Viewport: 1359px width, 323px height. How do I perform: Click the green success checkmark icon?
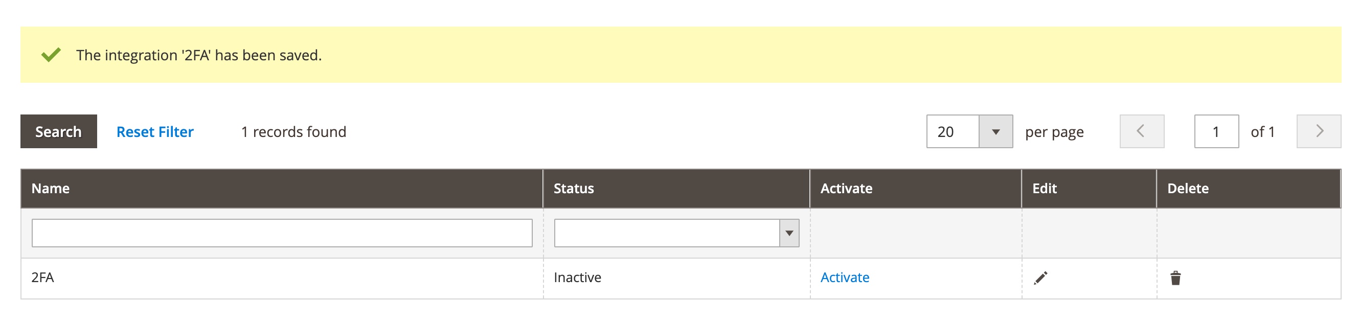[x=51, y=55]
